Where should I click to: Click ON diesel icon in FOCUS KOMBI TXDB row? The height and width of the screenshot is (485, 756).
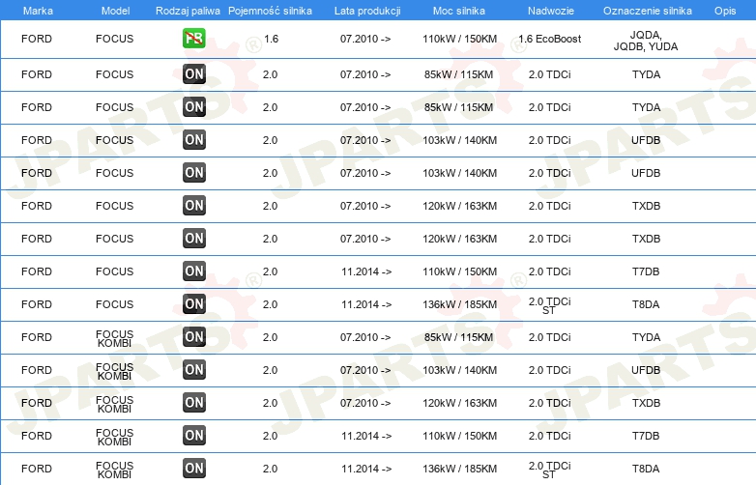click(194, 403)
